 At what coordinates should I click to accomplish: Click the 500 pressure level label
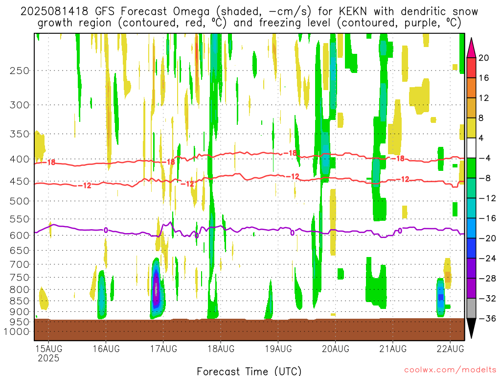pos(20,201)
